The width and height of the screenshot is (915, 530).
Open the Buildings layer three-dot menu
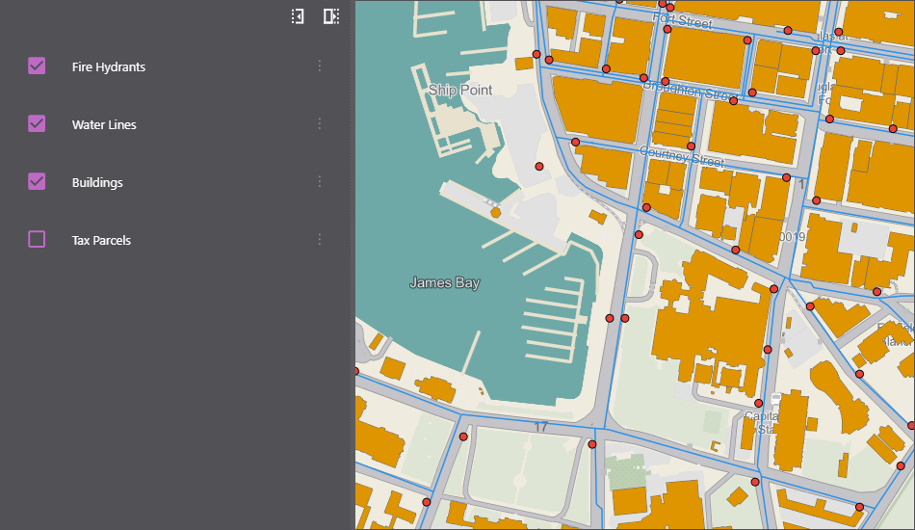point(320,182)
